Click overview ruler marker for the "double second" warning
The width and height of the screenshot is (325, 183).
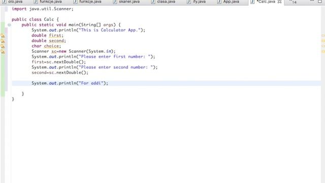[323, 41]
